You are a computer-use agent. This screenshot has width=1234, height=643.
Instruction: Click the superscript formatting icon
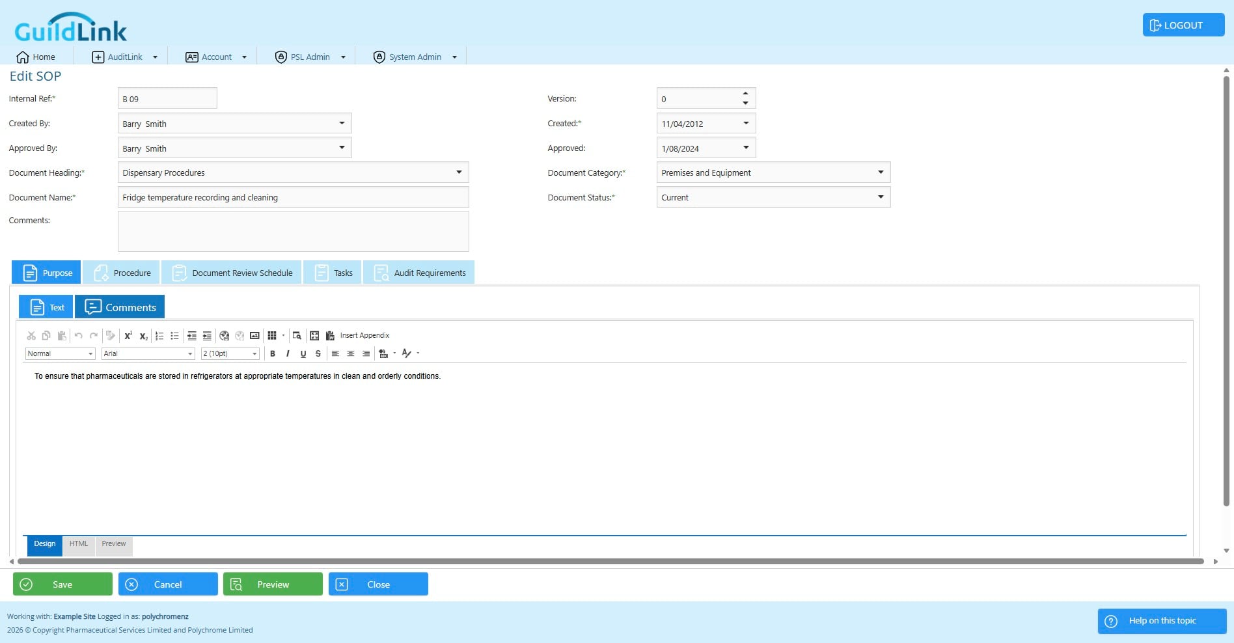coord(128,336)
